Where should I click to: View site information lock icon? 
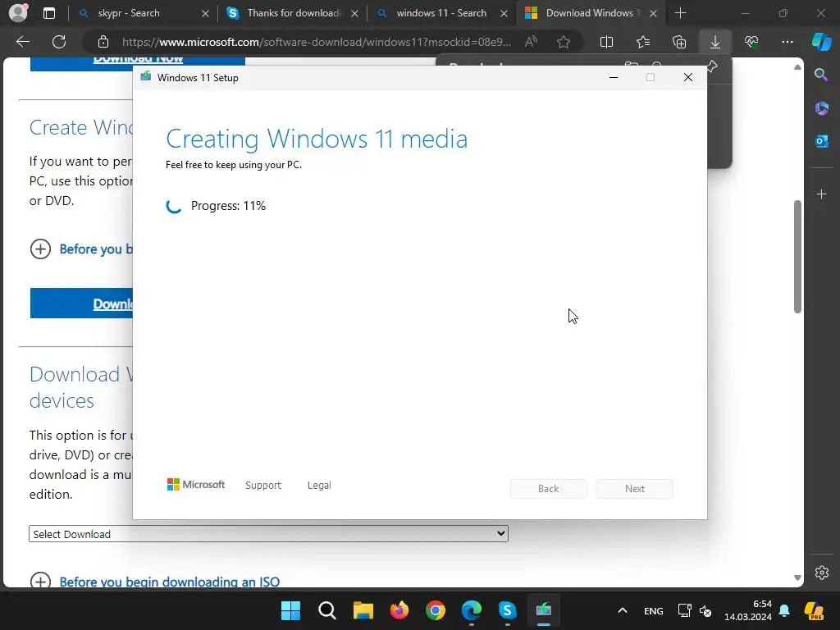coord(103,42)
